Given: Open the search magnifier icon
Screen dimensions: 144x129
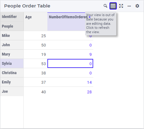Looking at the screenshot, I should pos(105,6).
